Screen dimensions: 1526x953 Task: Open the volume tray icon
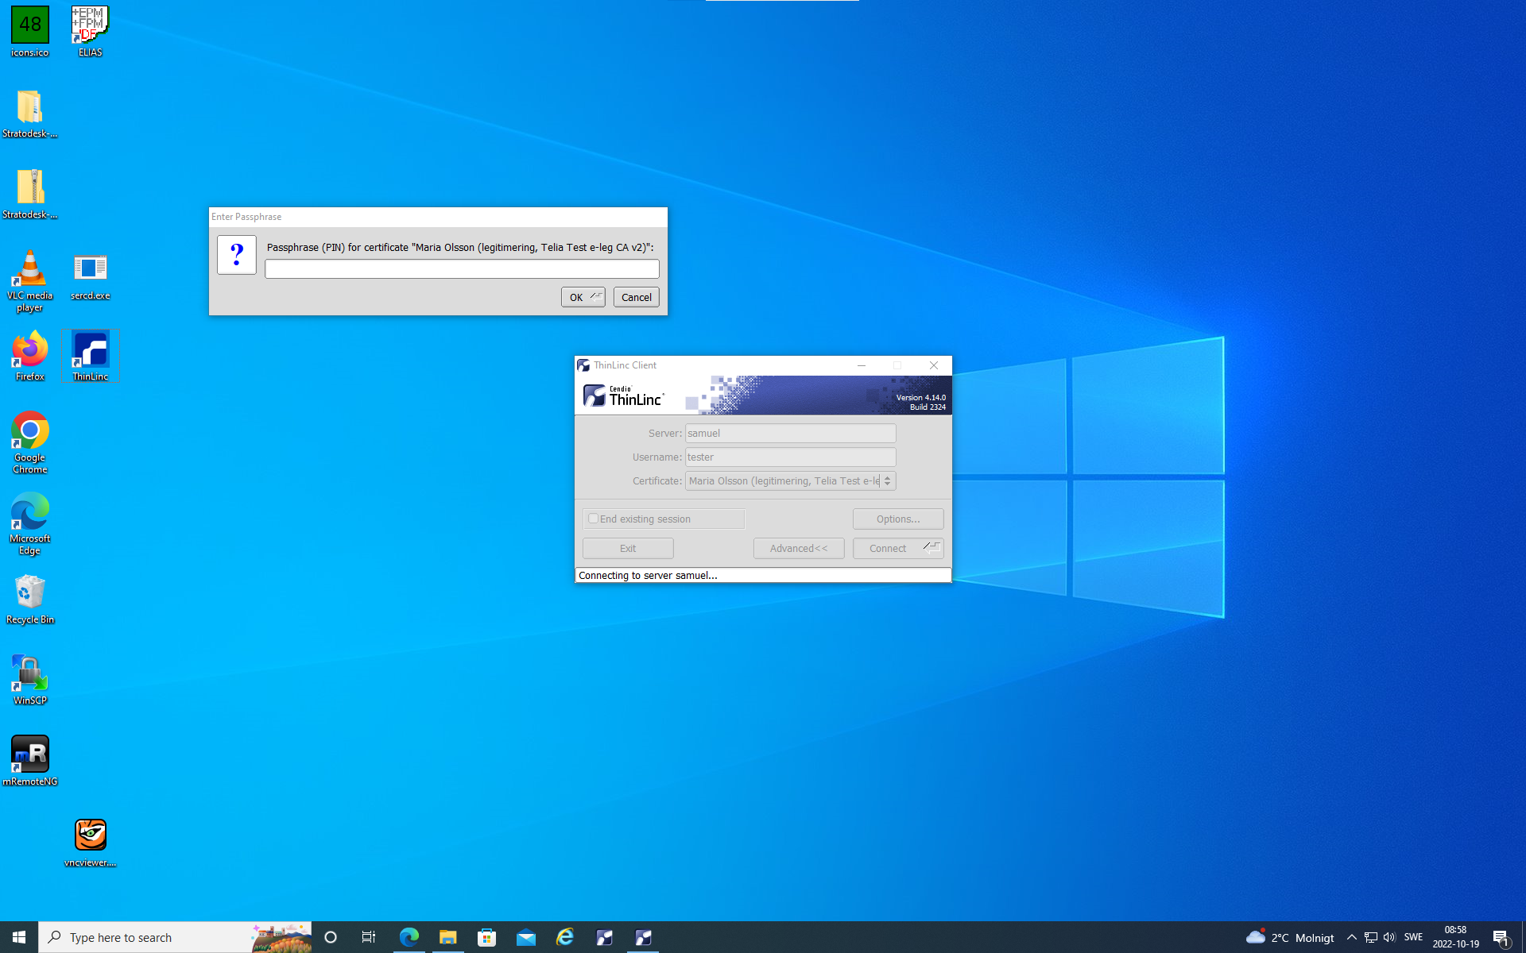click(x=1389, y=937)
